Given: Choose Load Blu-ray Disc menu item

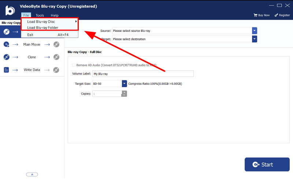Looking at the screenshot, I should pyautogui.click(x=50, y=22).
